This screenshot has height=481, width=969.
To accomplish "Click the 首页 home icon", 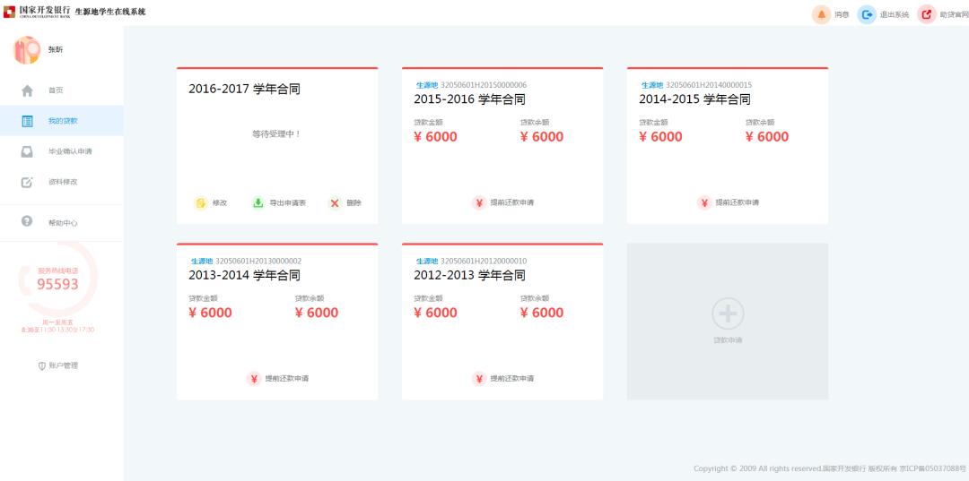I will click(27, 90).
